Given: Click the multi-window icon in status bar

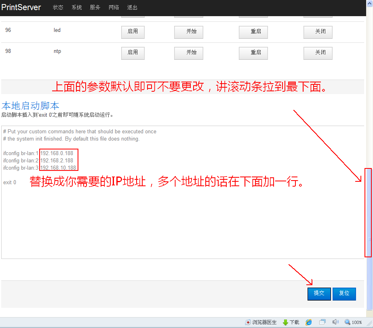Looking at the screenshot, I should pos(322,322).
